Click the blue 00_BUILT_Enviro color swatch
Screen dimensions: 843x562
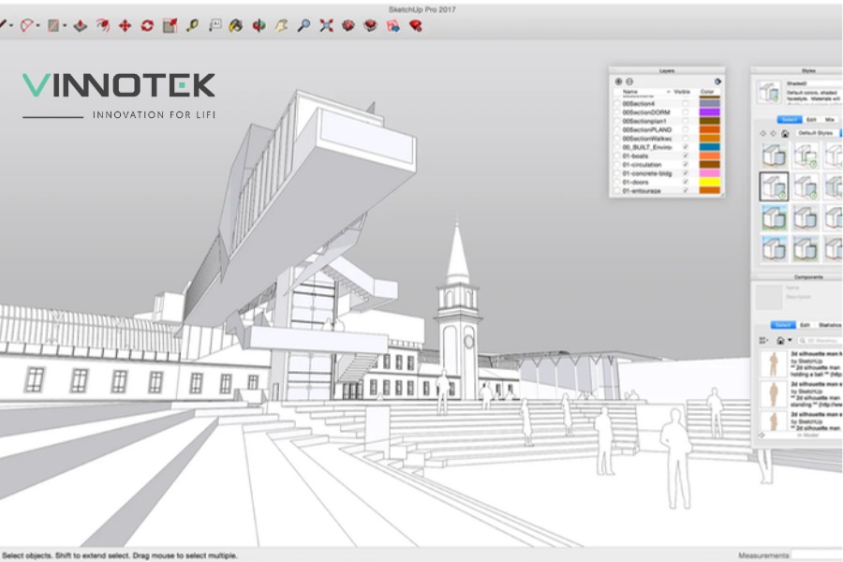pyautogui.click(x=709, y=147)
